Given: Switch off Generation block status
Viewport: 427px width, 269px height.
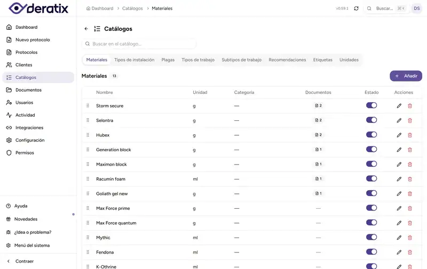Looking at the screenshot, I should (x=371, y=150).
